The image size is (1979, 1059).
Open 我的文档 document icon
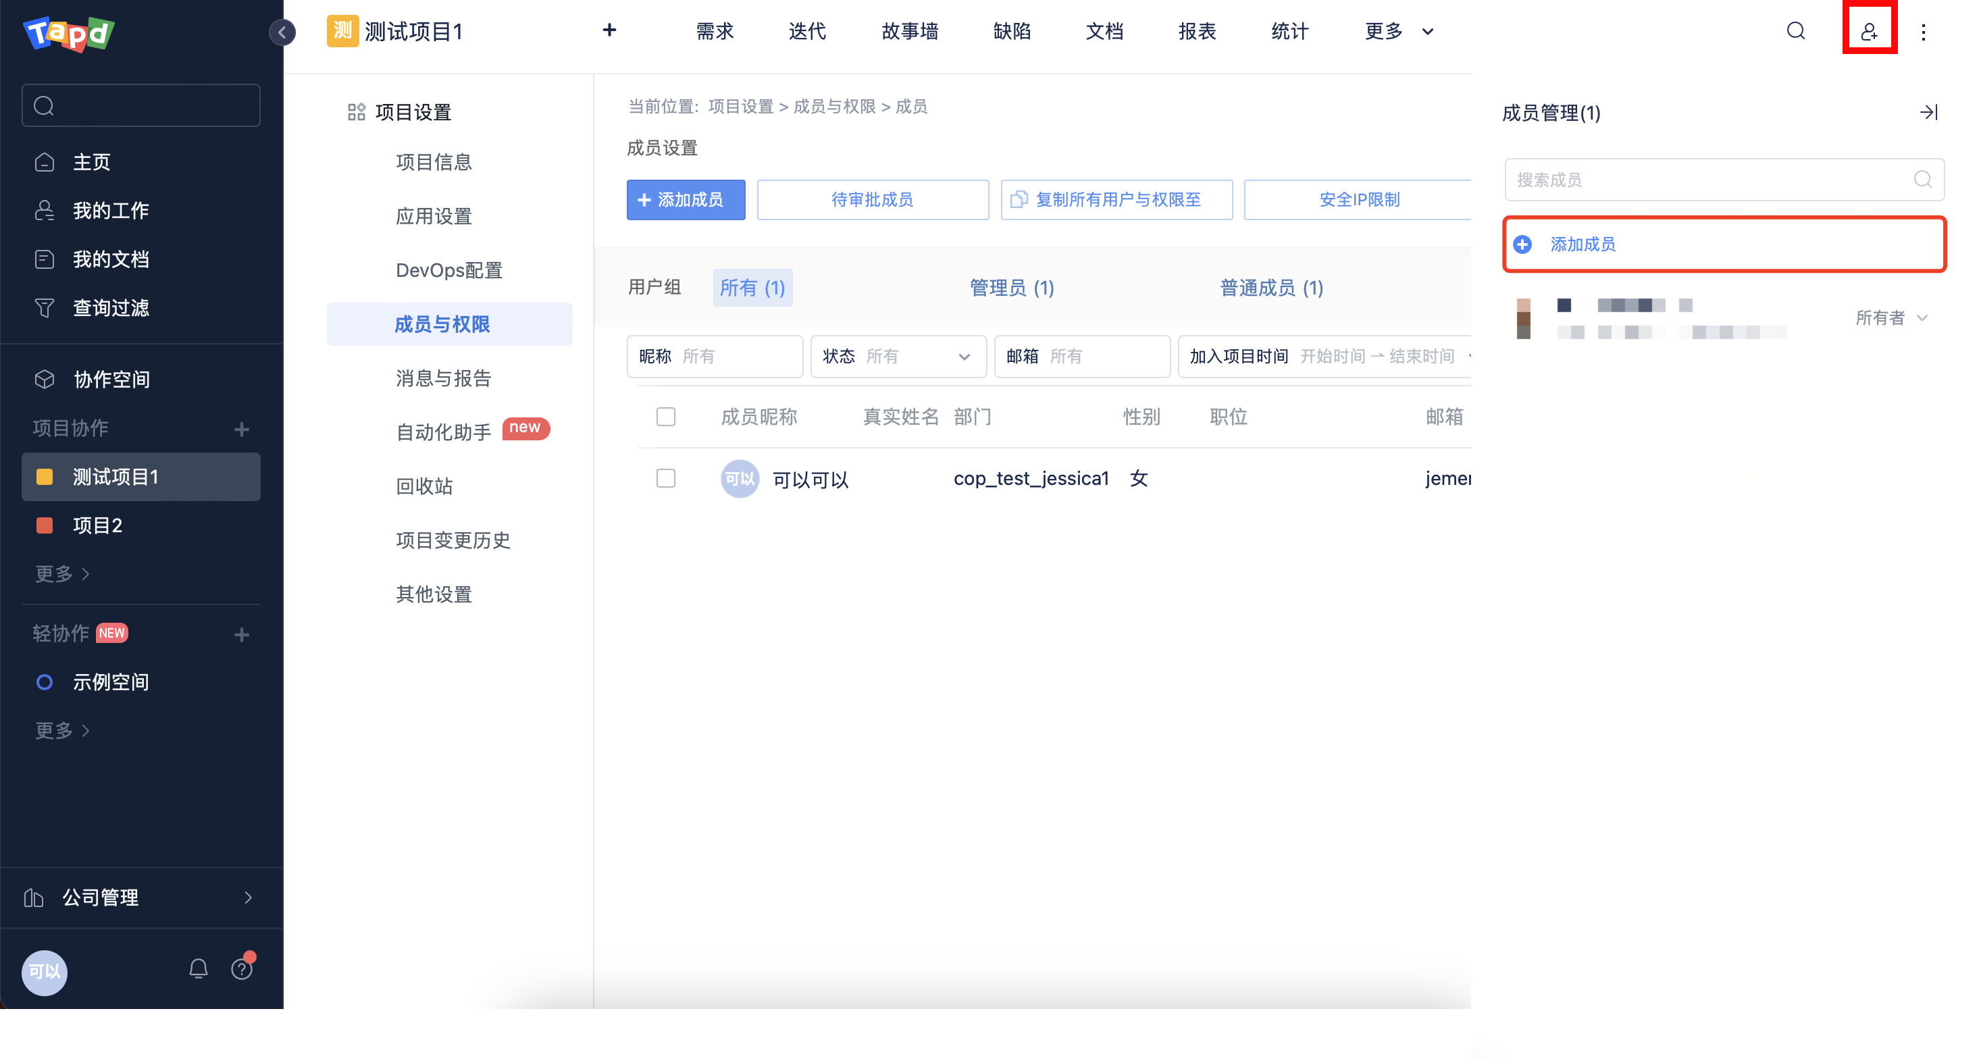[x=45, y=259]
